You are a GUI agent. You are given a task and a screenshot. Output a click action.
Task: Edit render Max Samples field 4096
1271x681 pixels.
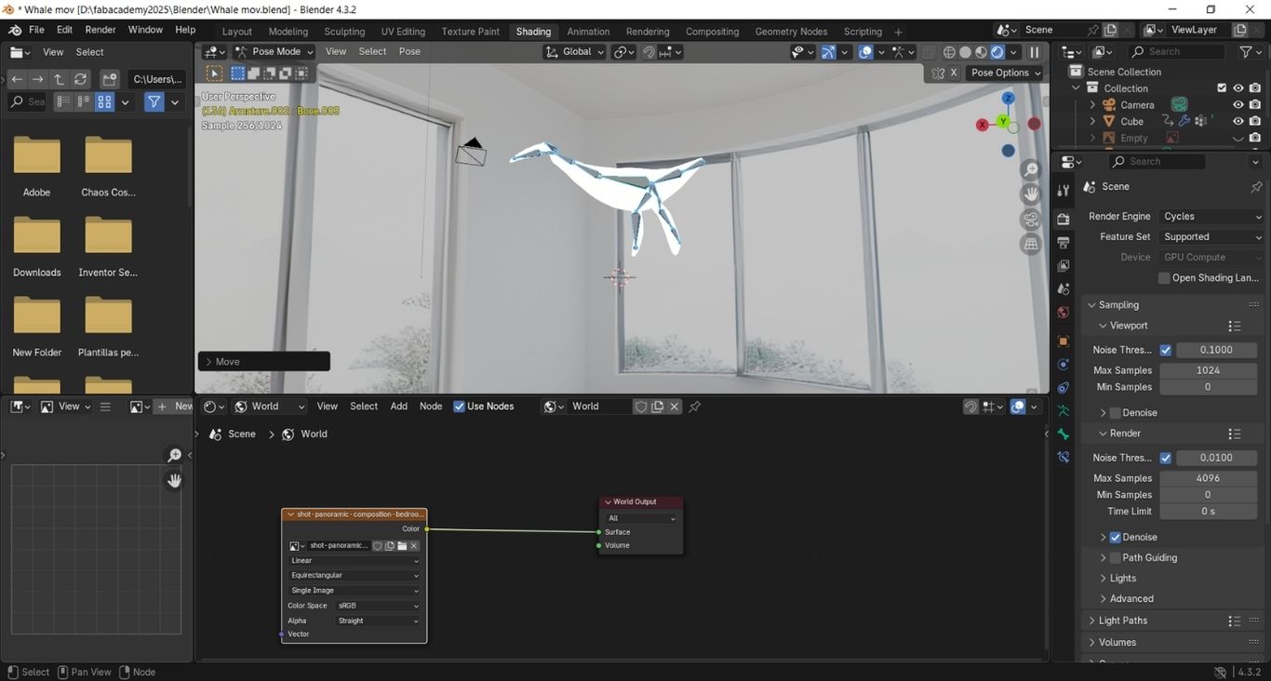click(x=1208, y=478)
